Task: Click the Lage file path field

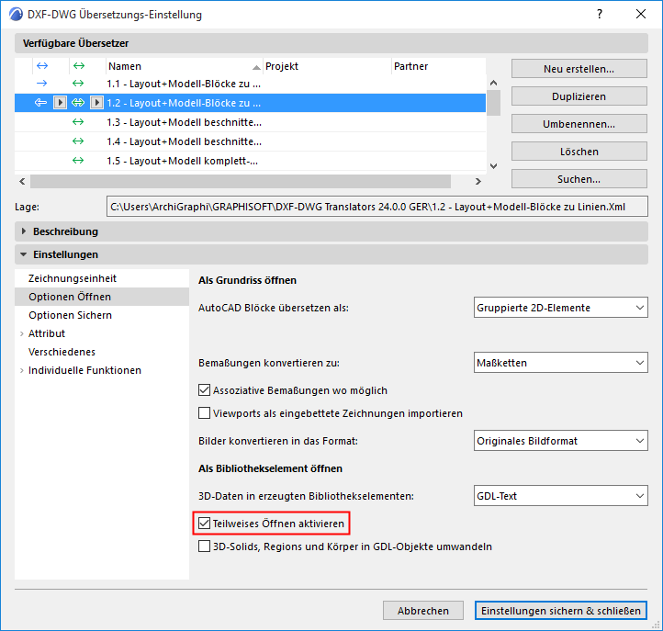Action: pyautogui.click(x=376, y=207)
